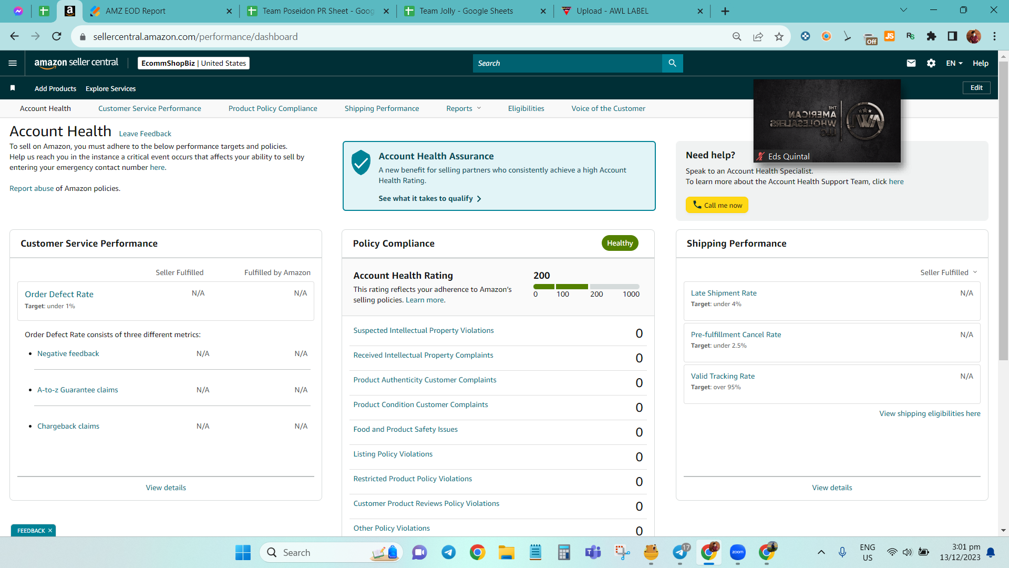Show hidden system tray icons
This screenshot has height=568, width=1009.
pyautogui.click(x=821, y=552)
